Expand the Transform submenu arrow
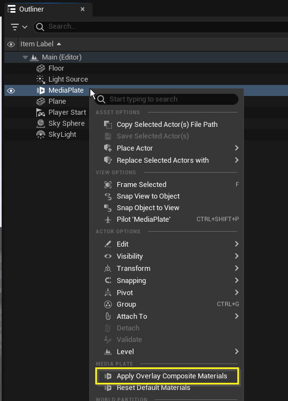Screen dimensions: 288x401 [x=236, y=268]
